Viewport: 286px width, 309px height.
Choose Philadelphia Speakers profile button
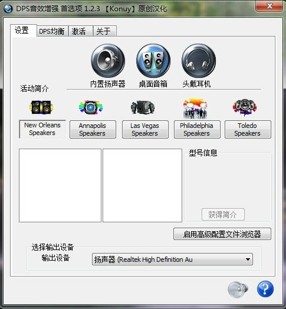(197, 130)
